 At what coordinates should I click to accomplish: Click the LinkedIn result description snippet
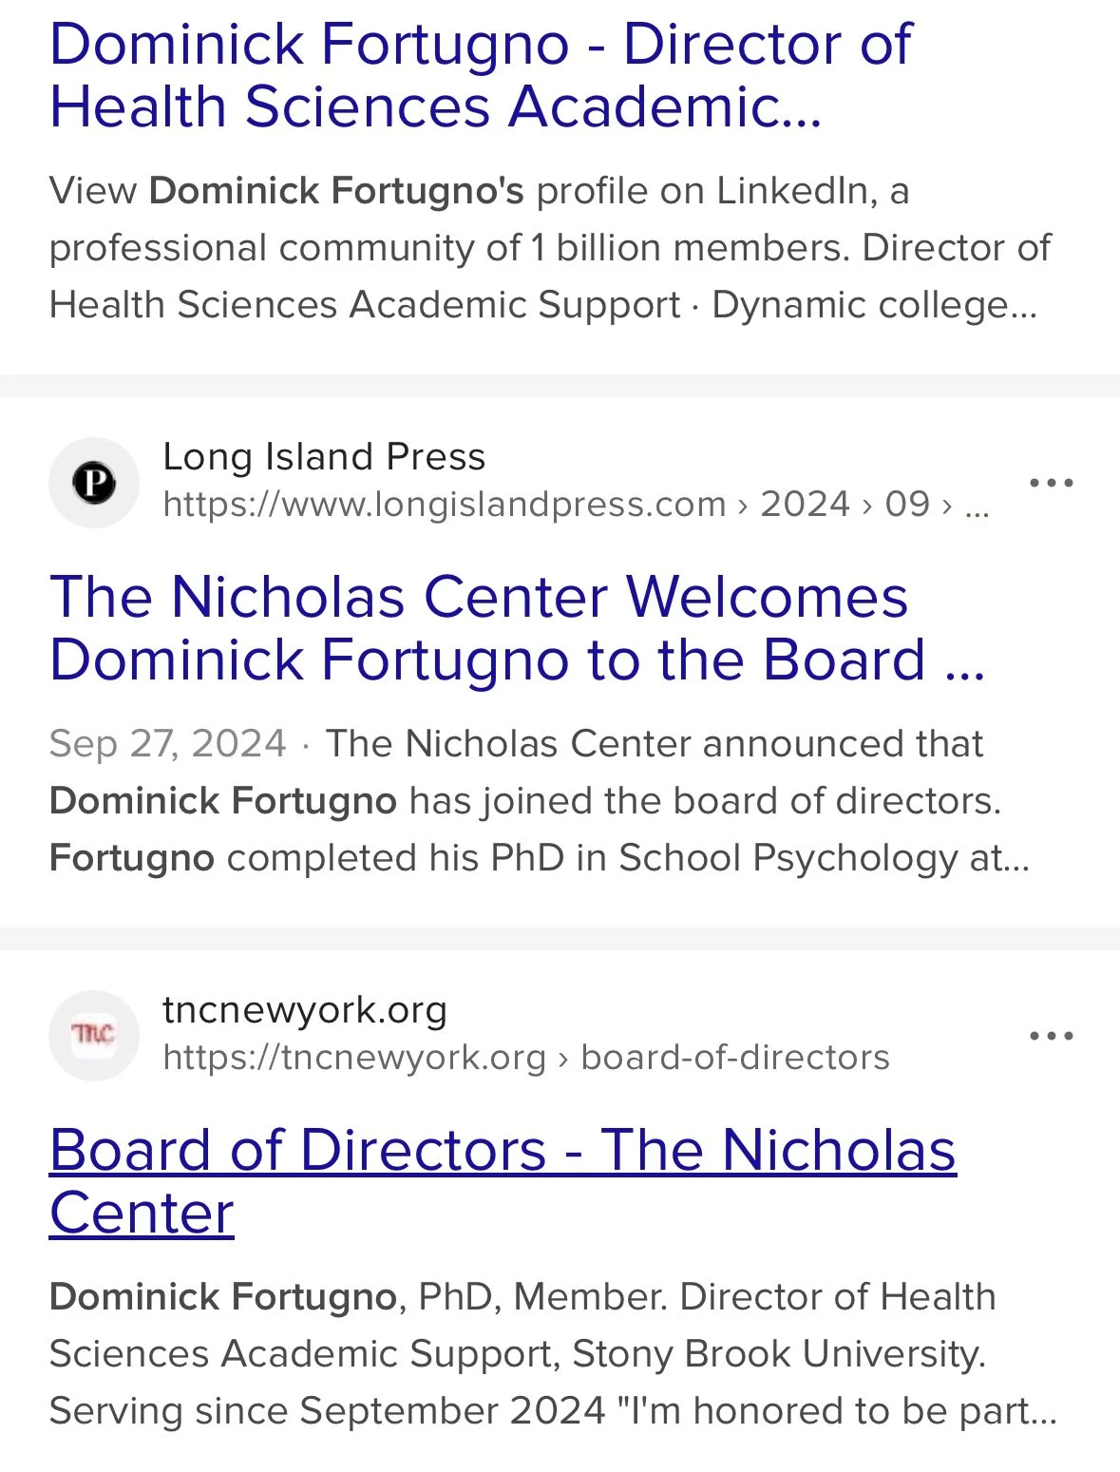(x=549, y=248)
